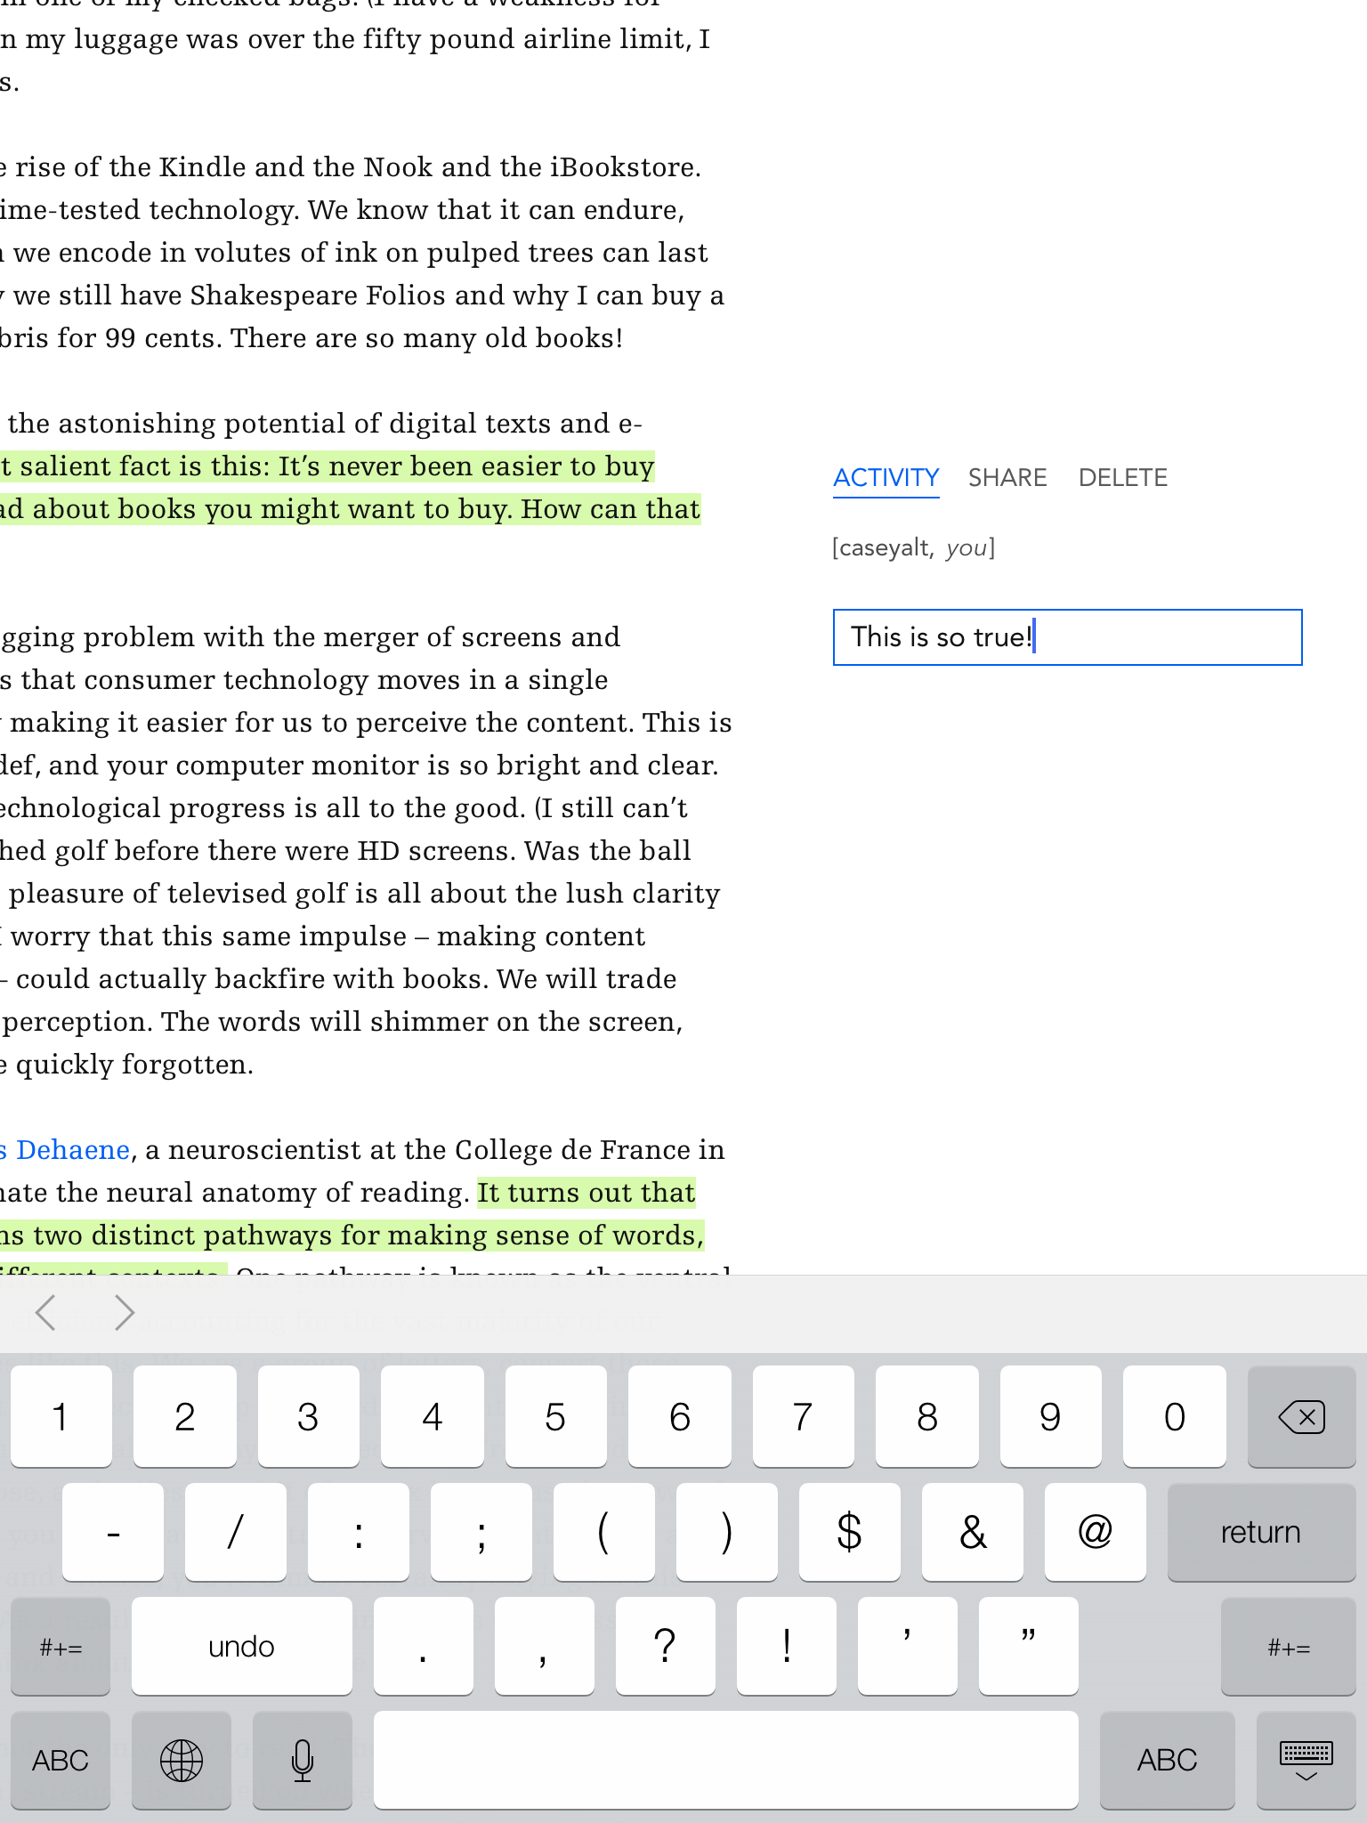Toggle the right #+= symbols keyboard
The height and width of the screenshot is (1823, 1367).
[x=1288, y=1648]
